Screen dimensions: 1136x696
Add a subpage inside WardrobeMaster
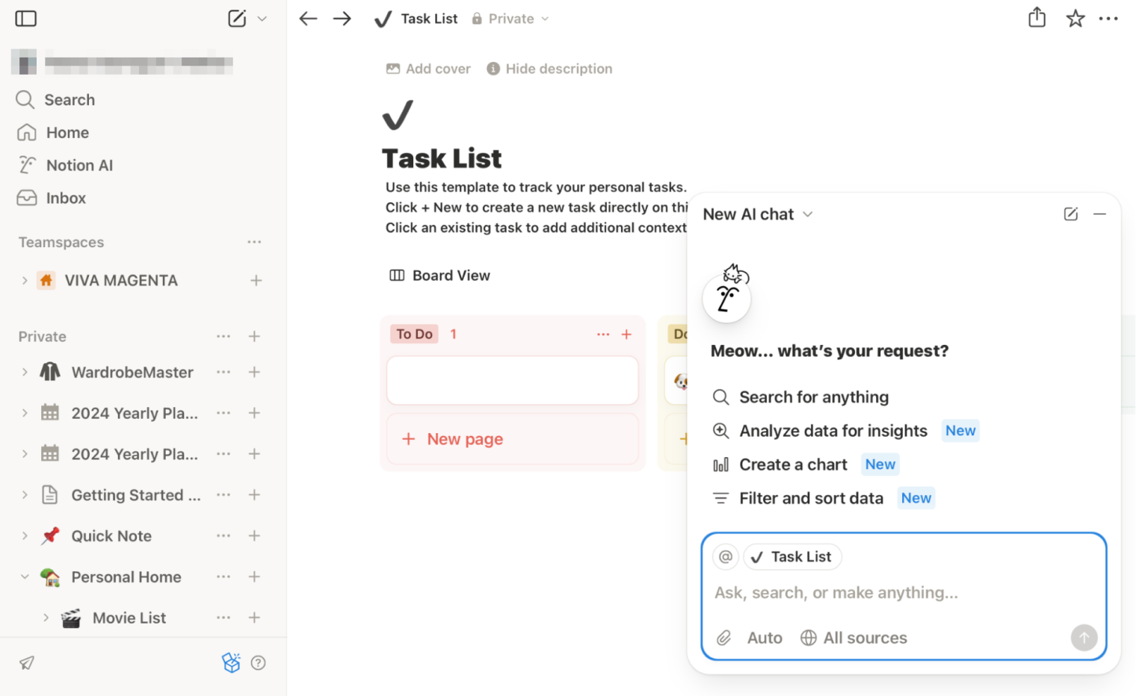tap(255, 372)
